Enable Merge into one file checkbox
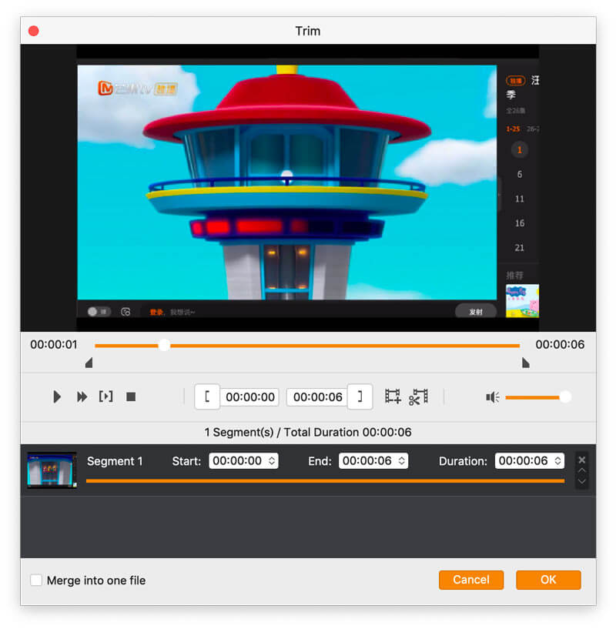 [36, 580]
